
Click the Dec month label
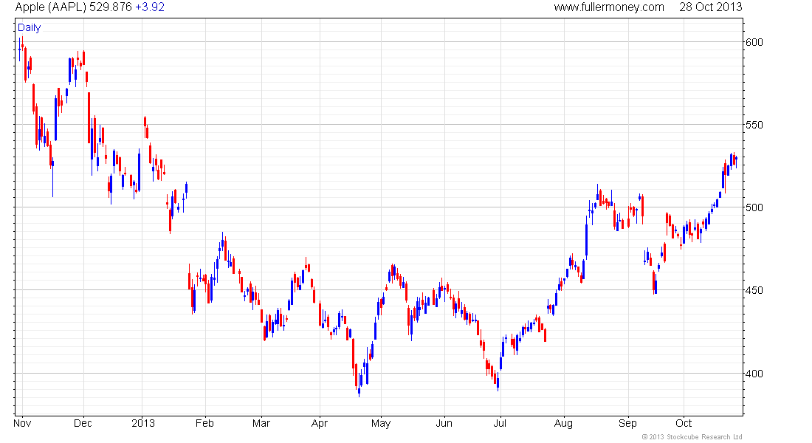tap(83, 423)
